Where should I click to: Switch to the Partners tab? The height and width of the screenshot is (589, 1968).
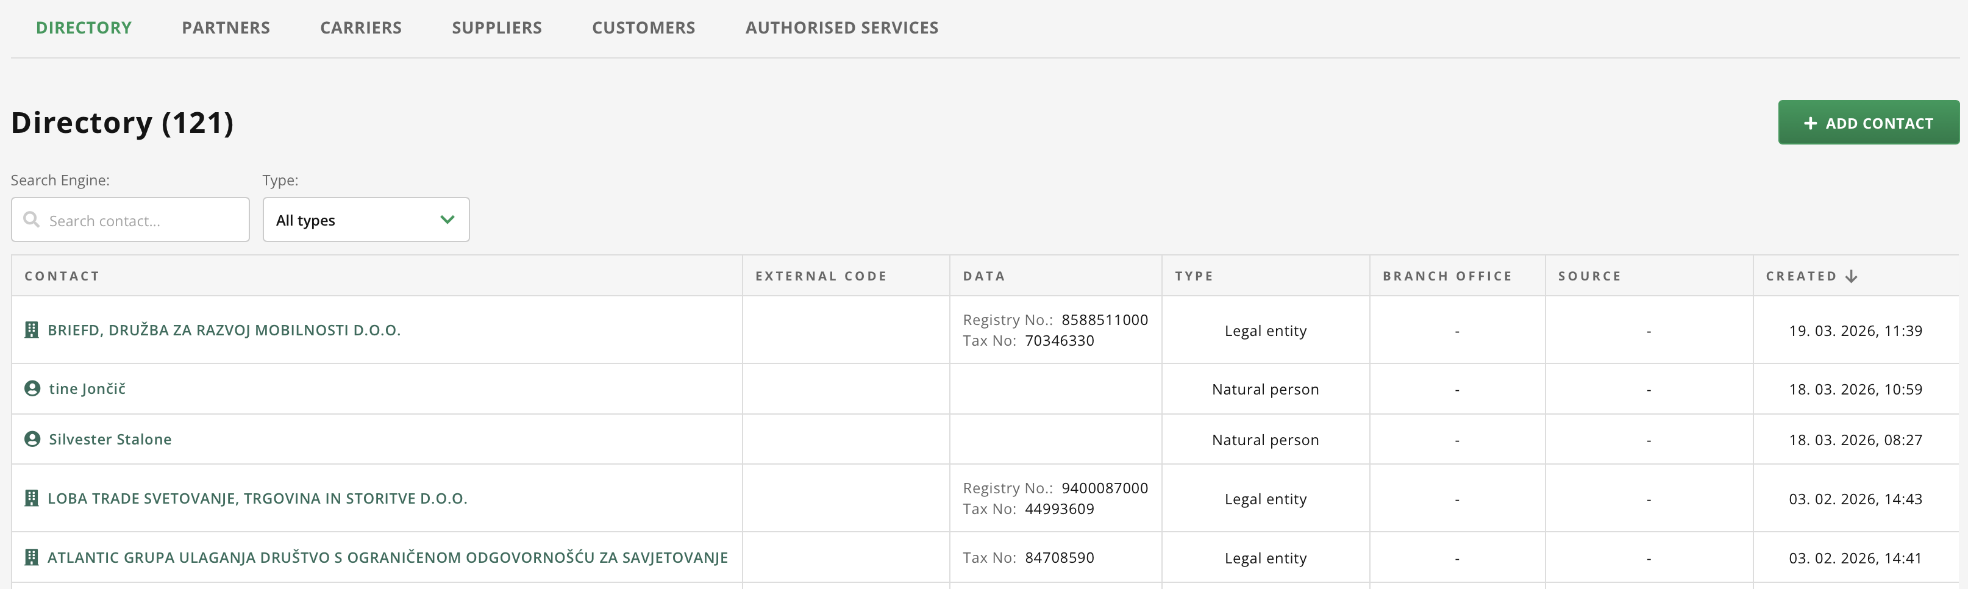point(226,28)
